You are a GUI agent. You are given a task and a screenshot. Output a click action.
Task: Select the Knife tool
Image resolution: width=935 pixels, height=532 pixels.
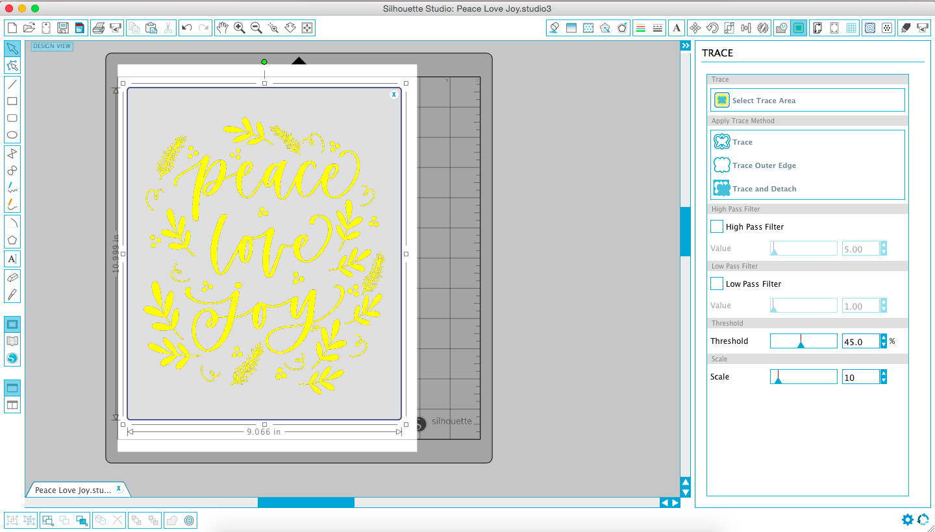(x=12, y=295)
